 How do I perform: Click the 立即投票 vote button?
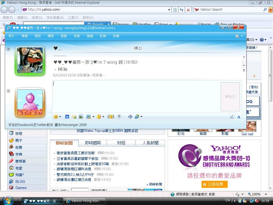coord(215,184)
